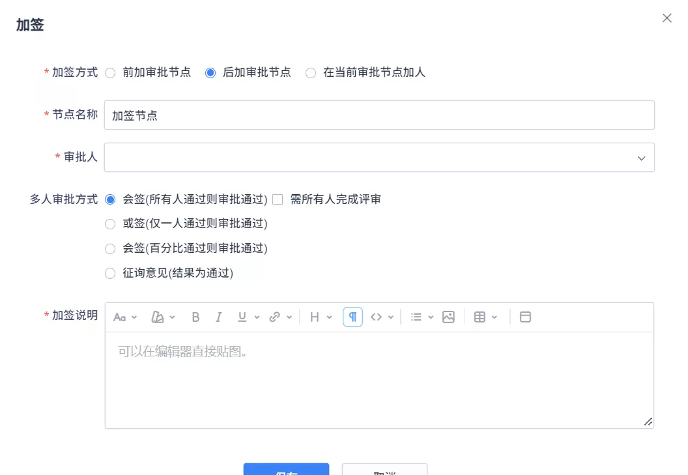This screenshot has width=688, height=475.
Task: Insert a table via the table icon
Action: [479, 317]
